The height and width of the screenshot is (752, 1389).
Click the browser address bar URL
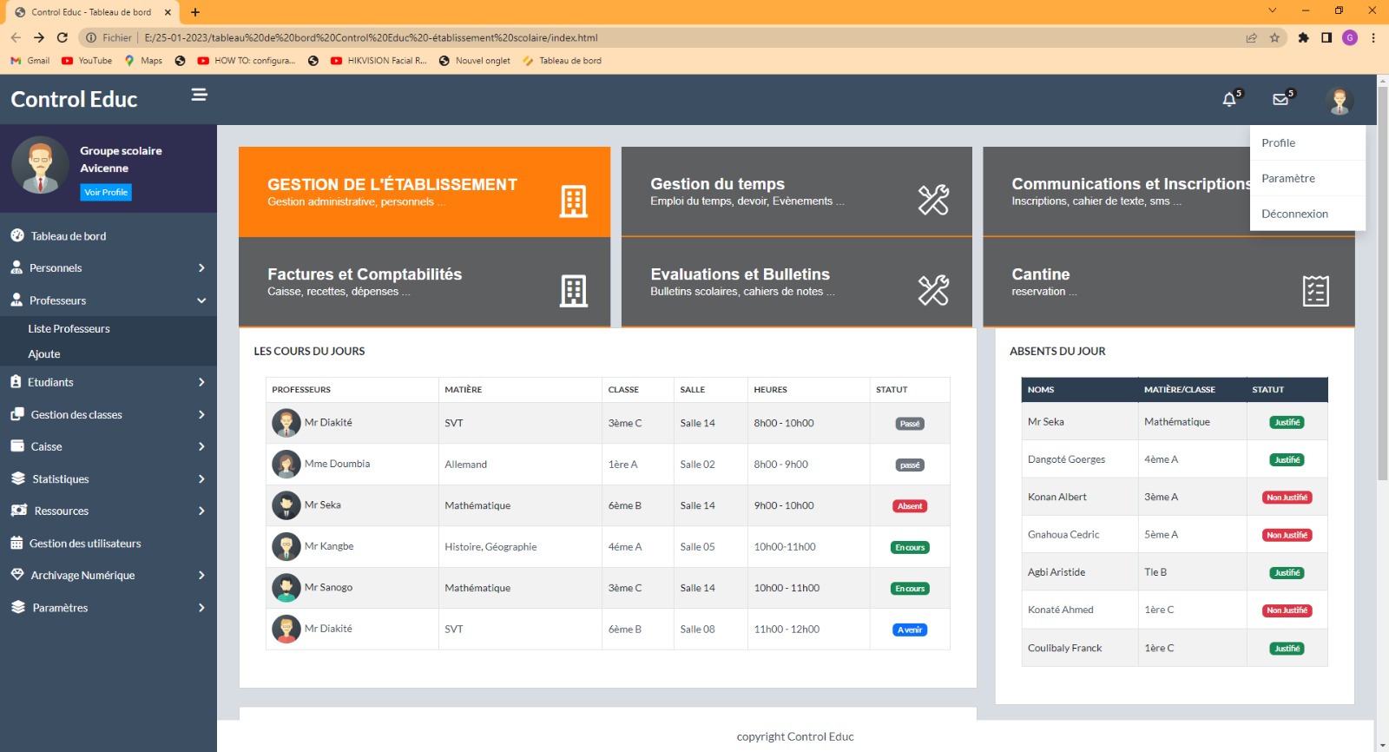click(x=372, y=37)
